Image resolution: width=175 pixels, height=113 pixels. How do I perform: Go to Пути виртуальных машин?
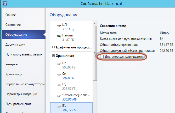click(x=21, y=54)
